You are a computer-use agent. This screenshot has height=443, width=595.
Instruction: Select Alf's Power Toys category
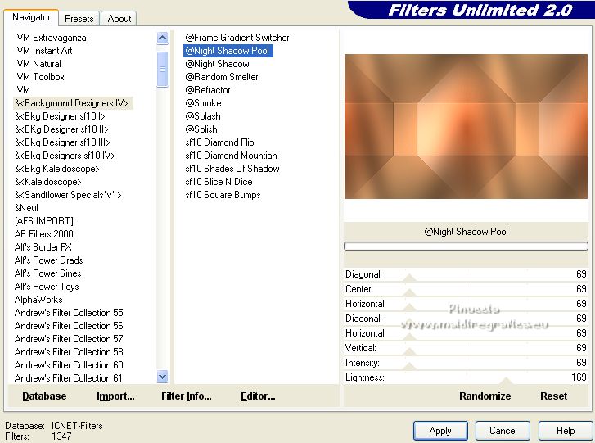click(x=47, y=287)
